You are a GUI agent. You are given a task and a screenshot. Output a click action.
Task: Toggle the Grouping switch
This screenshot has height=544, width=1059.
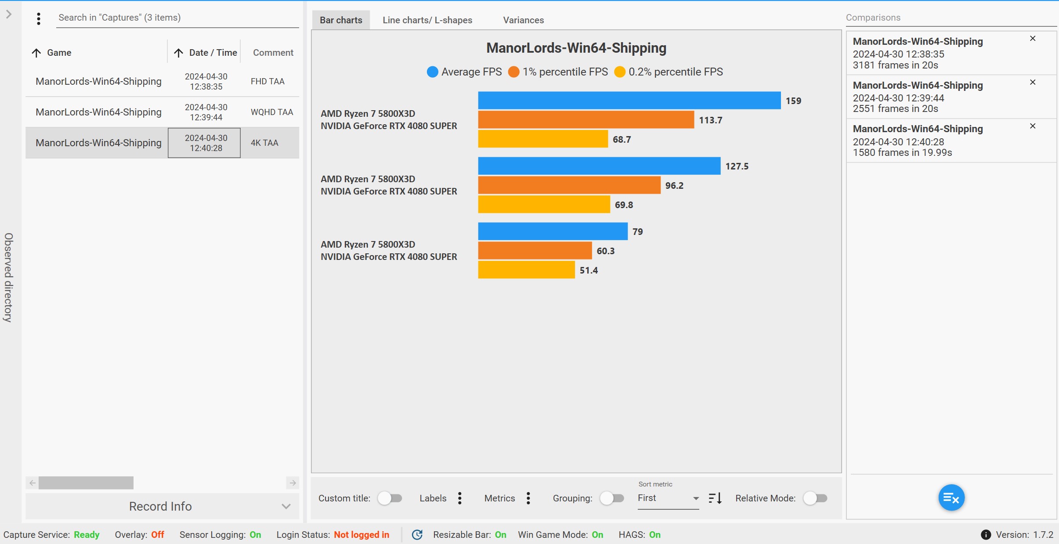pyautogui.click(x=612, y=498)
